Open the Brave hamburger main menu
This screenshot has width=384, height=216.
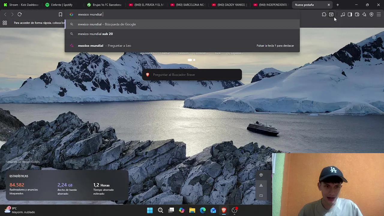[379, 14]
